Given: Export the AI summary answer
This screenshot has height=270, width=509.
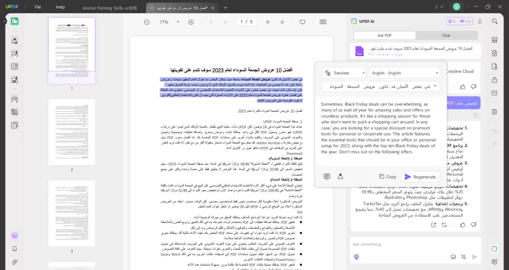Looking at the screenshot, I should pyautogui.click(x=433, y=225).
